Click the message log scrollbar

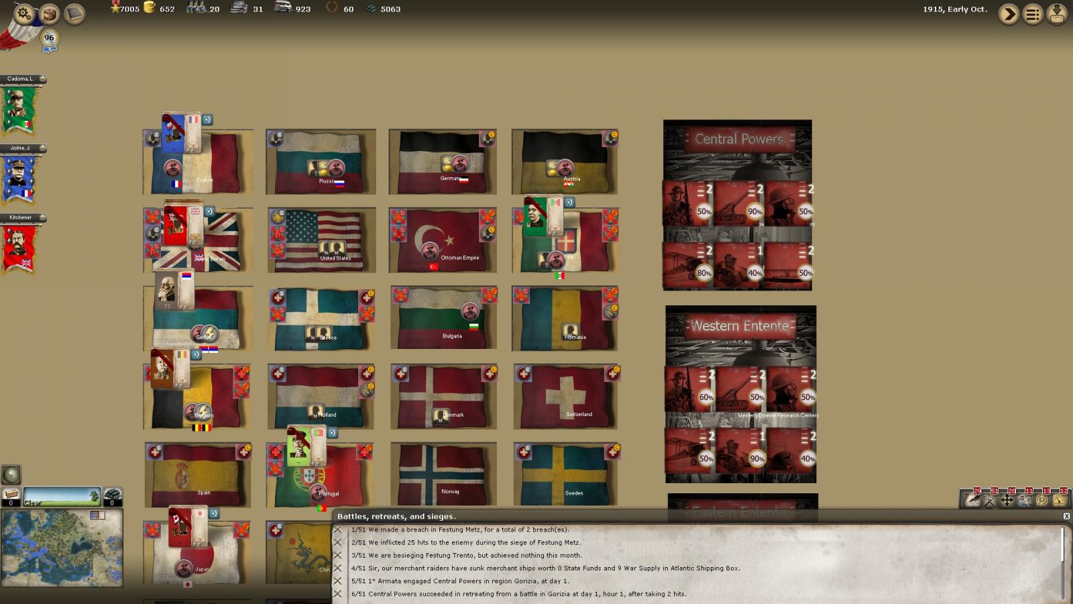(1063, 544)
